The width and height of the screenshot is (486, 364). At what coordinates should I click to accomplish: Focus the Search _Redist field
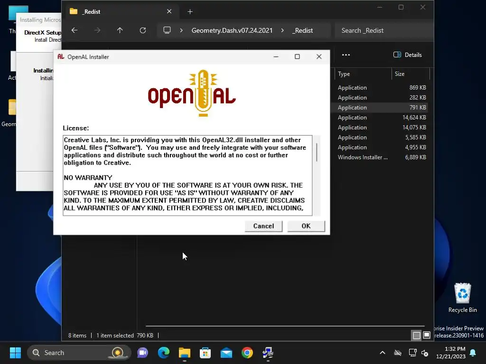pos(383,30)
